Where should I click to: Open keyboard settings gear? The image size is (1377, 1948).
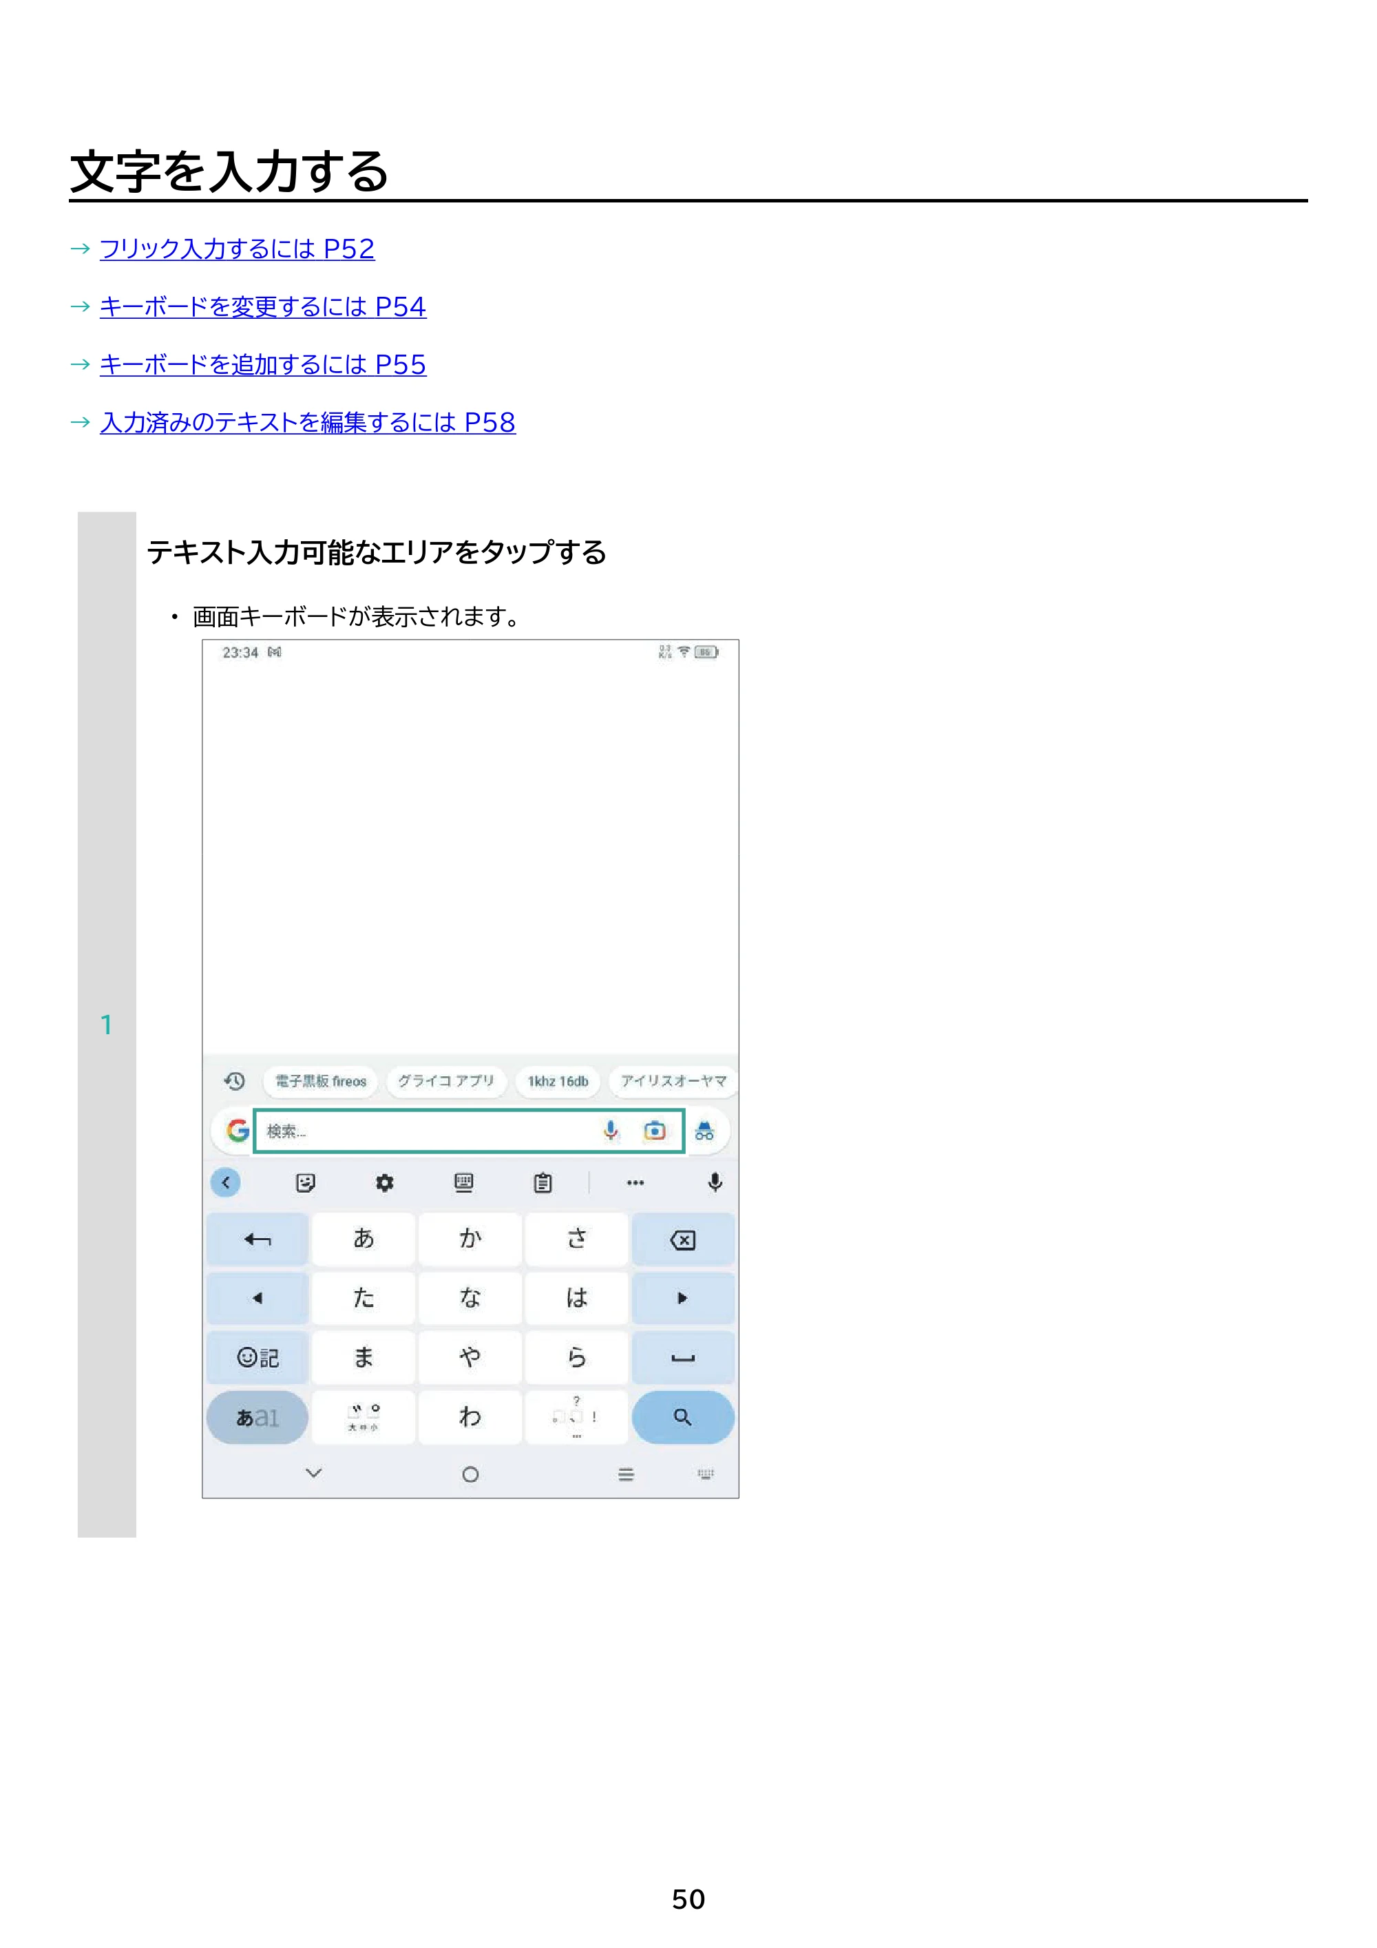384,1183
